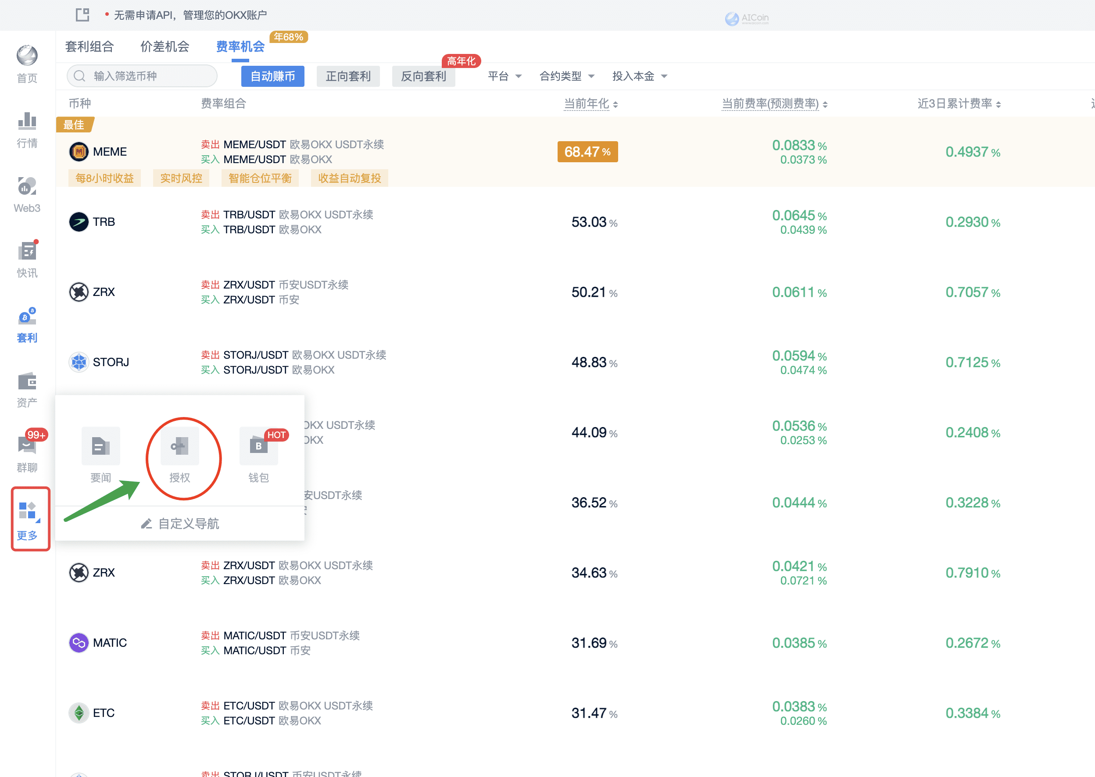Click the search magnifier icon
Viewport: 1095px width, 777px height.
click(x=79, y=76)
